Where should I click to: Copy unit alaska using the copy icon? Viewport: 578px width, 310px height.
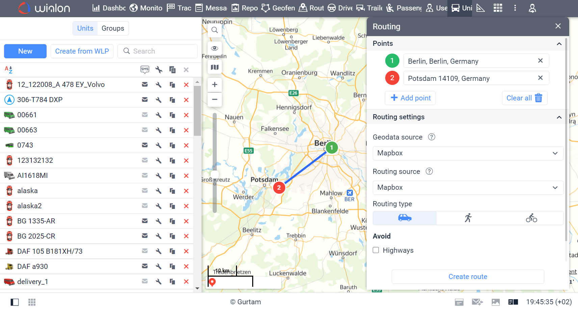click(172, 191)
